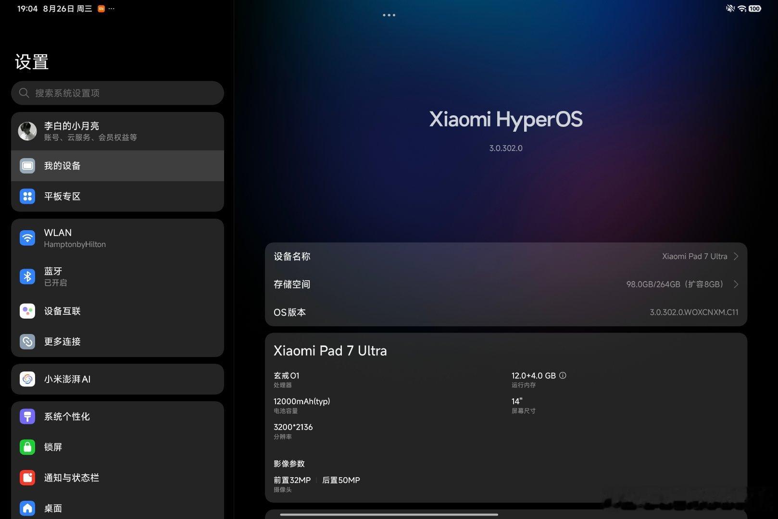Tap HamptonbyHilton network name
Viewport: 778px width, 519px height.
(x=75, y=244)
